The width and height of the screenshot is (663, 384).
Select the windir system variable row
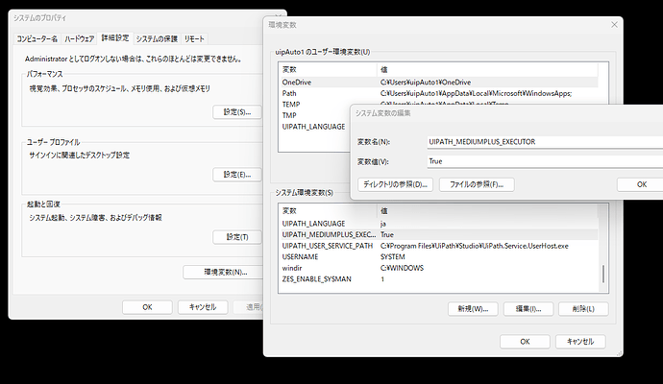(438, 268)
